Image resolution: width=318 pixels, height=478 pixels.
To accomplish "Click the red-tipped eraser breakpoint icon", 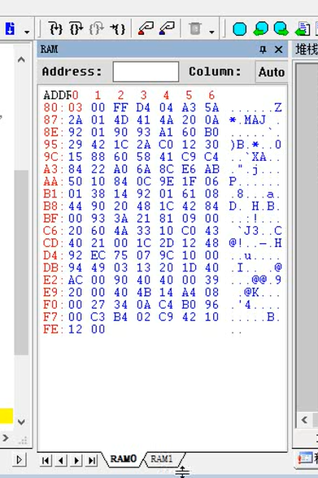I will [x=146, y=28].
